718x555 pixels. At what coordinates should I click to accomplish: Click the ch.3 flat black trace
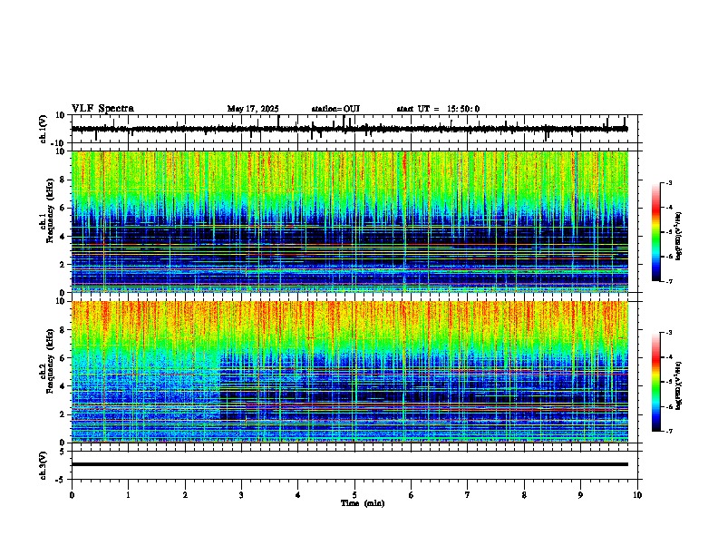(x=349, y=464)
